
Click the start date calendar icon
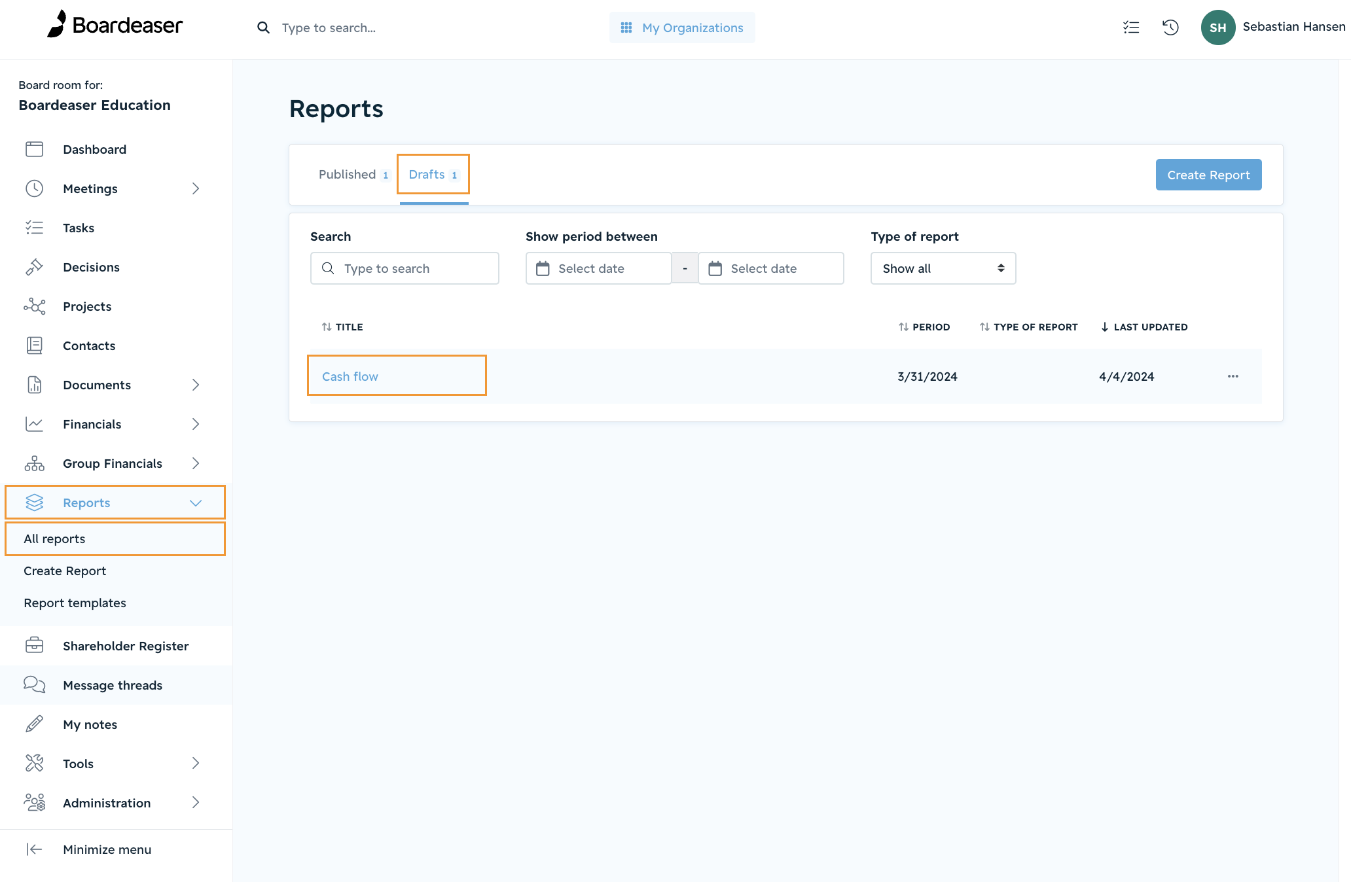click(x=543, y=268)
